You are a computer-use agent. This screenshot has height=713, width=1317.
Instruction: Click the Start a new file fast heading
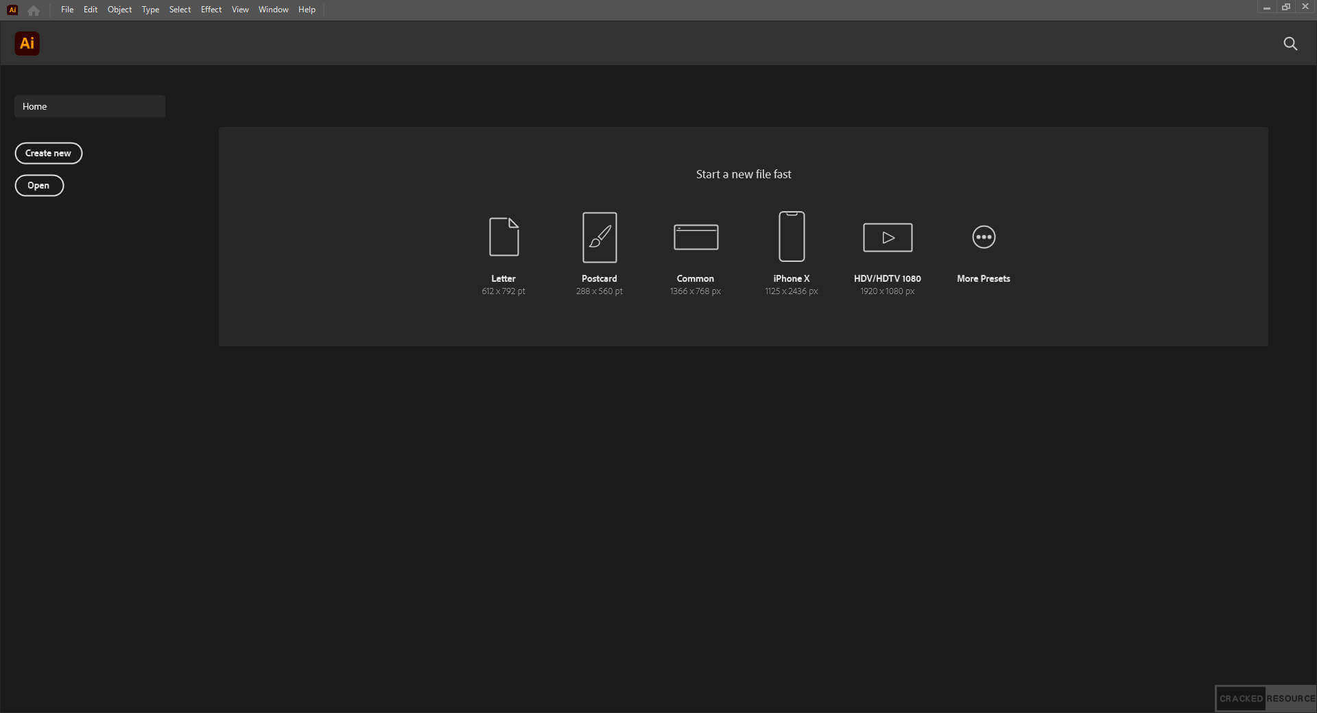click(x=744, y=174)
